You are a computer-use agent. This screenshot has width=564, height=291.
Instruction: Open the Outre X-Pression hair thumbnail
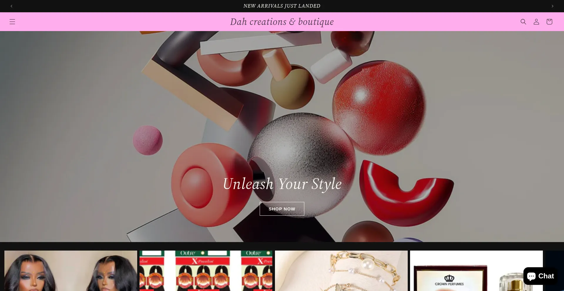pyautogui.click(x=206, y=271)
